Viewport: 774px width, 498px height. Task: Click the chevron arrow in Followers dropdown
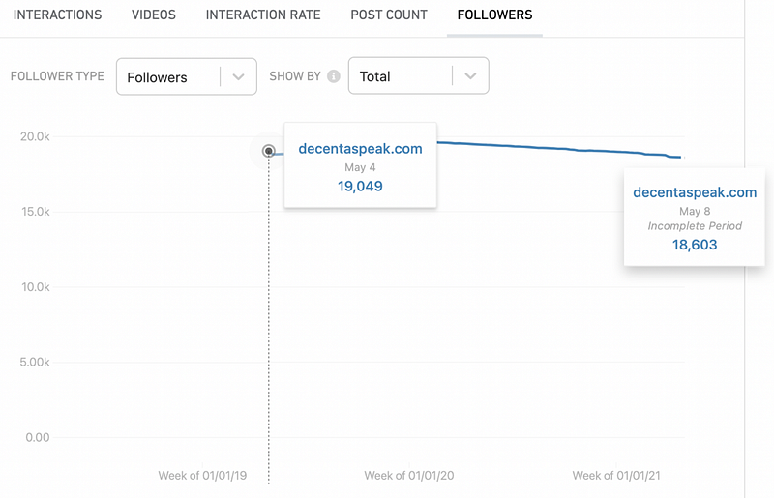238,77
